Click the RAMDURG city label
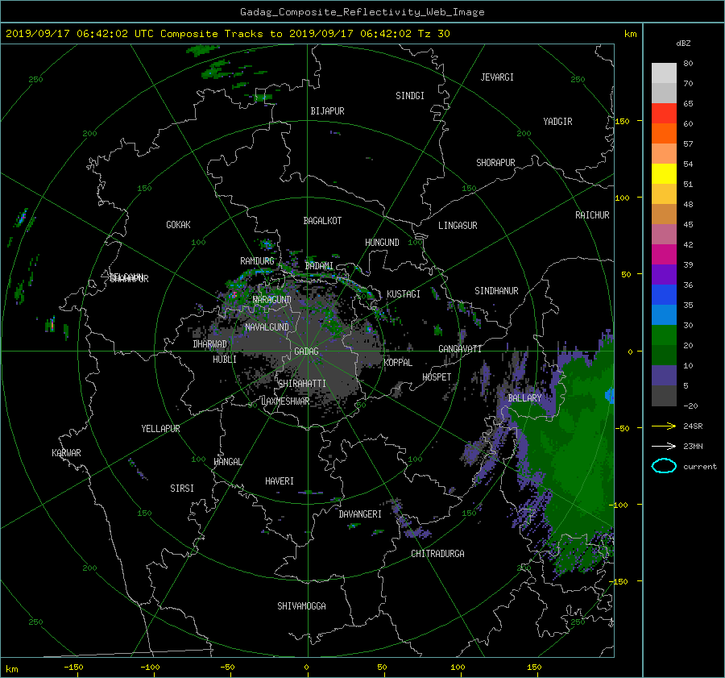The image size is (725, 678). coord(257,261)
